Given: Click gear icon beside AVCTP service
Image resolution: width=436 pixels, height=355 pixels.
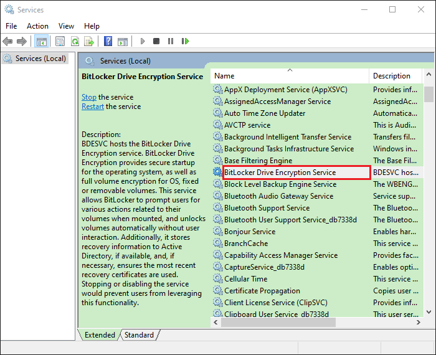Looking at the screenshot, I should pyautogui.click(x=218, y=125).
